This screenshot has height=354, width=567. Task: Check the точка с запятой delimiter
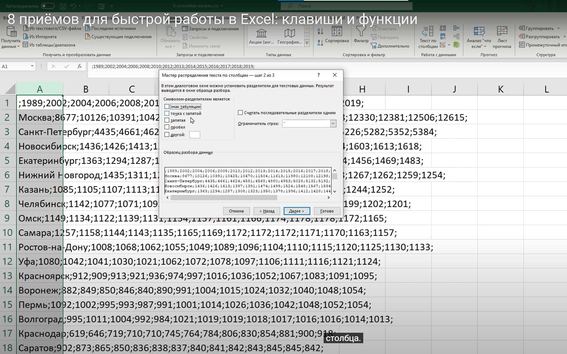point(167,113)
